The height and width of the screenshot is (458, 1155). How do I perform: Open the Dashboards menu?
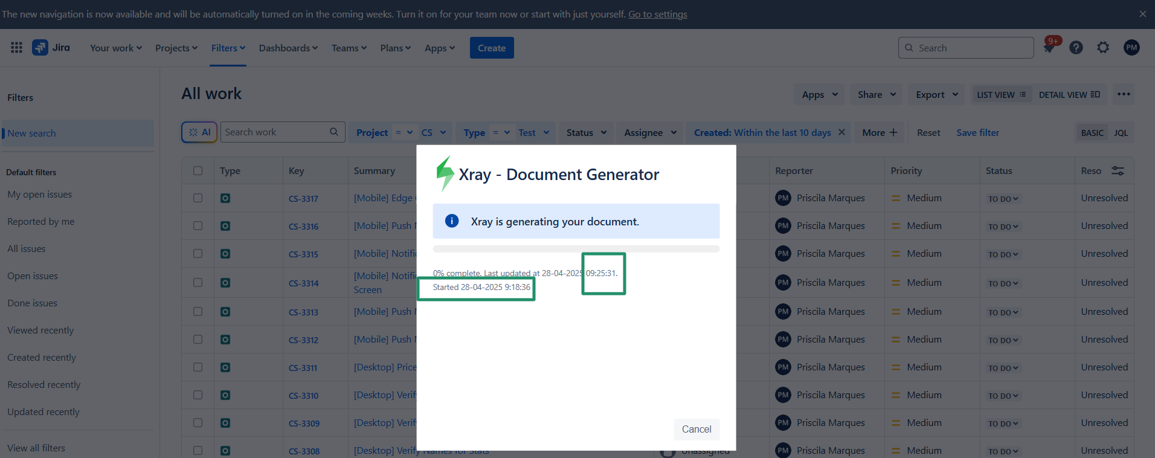click(x=288, y=48)
